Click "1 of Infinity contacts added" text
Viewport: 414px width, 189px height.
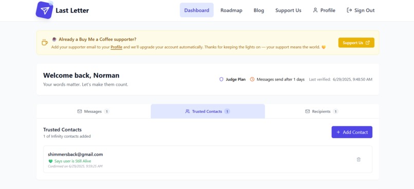click(67, 136)
